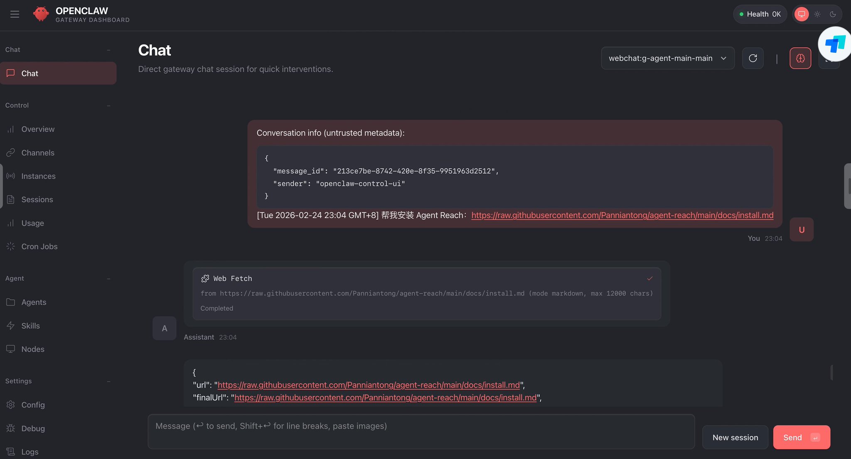Open the Logs page
851x459 pixels.
[58, 452]
